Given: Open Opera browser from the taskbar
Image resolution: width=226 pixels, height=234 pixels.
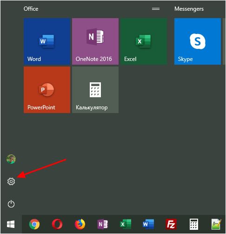Looking at the screenshot, I should pos(57,224).
